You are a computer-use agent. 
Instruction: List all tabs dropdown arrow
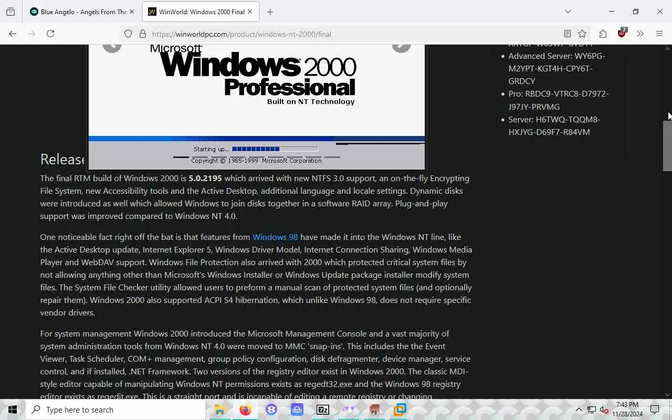[568, 12]
